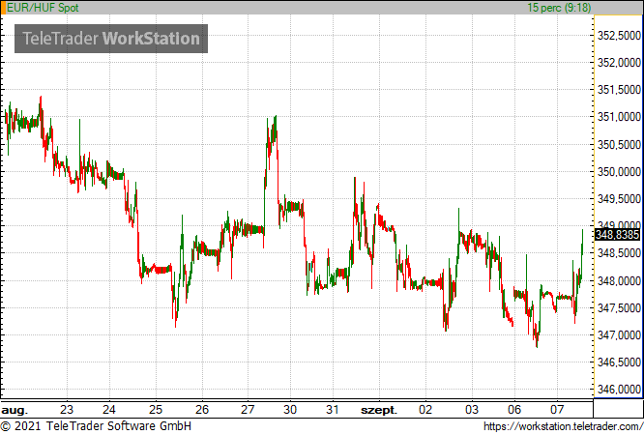The width and height of the screenshot is (644, 435).
Task: Click date label 31 on time axis
Action: point(333,410)
